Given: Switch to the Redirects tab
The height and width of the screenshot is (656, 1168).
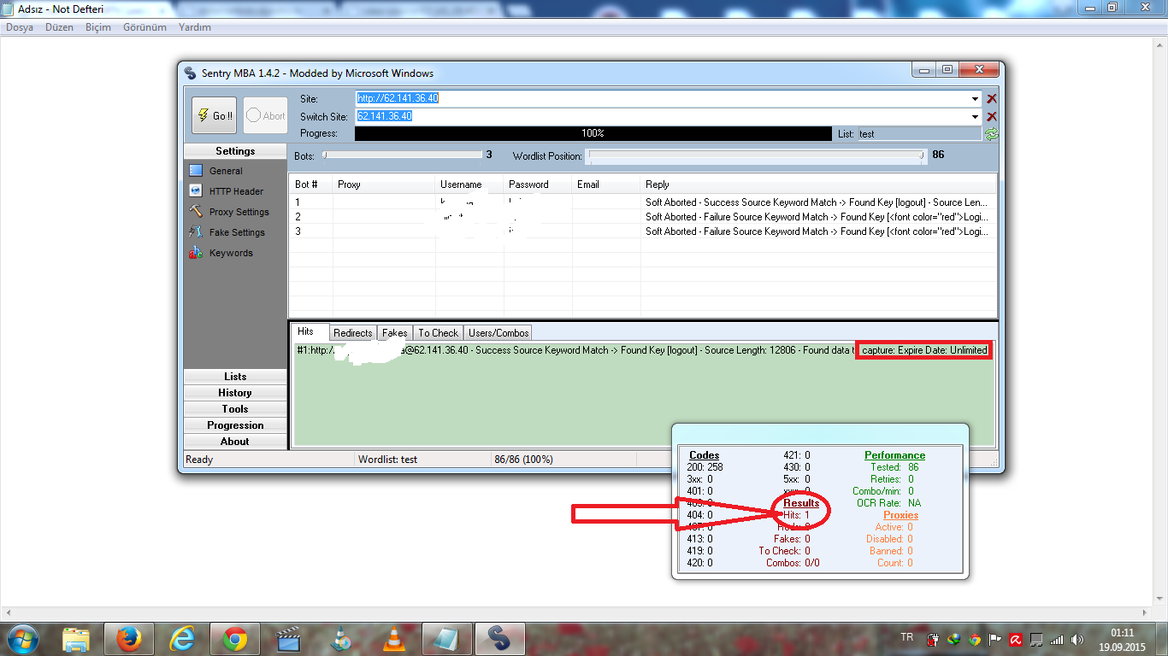Looking at the screenshot, I should 352,333.
